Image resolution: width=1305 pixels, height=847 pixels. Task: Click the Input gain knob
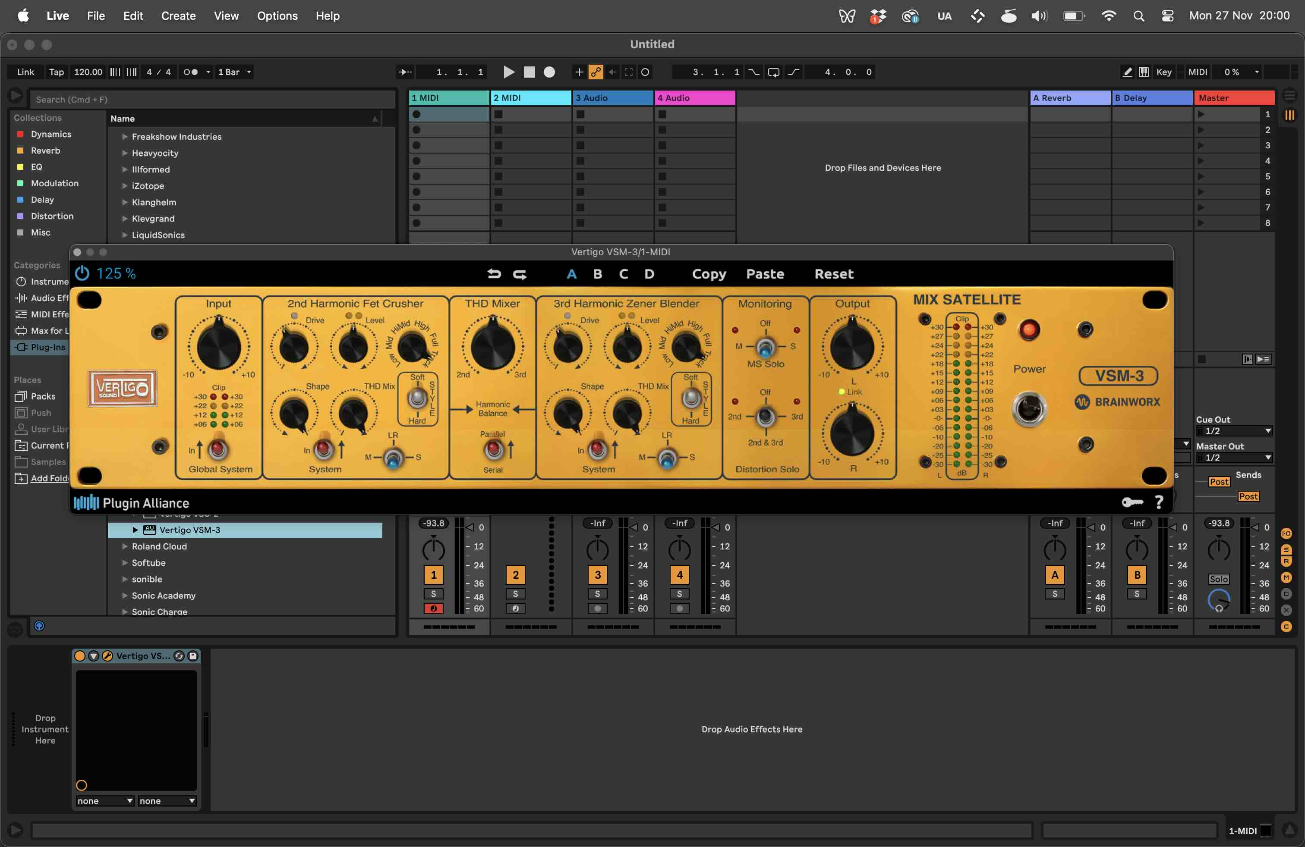(219, 346)
